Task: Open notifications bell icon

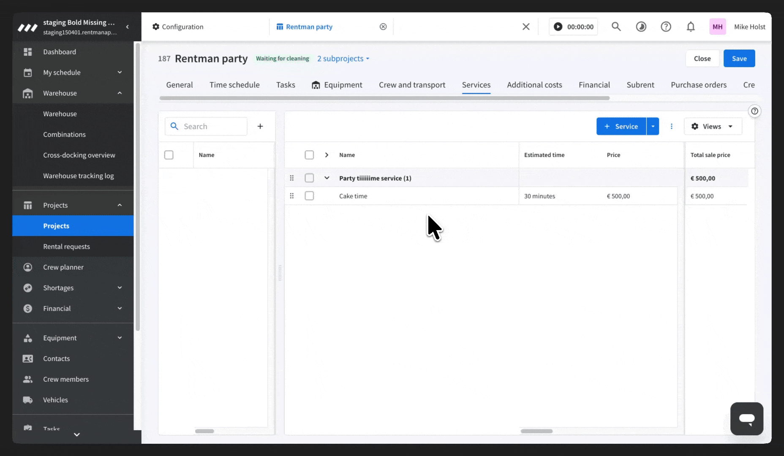Action: 691,27
